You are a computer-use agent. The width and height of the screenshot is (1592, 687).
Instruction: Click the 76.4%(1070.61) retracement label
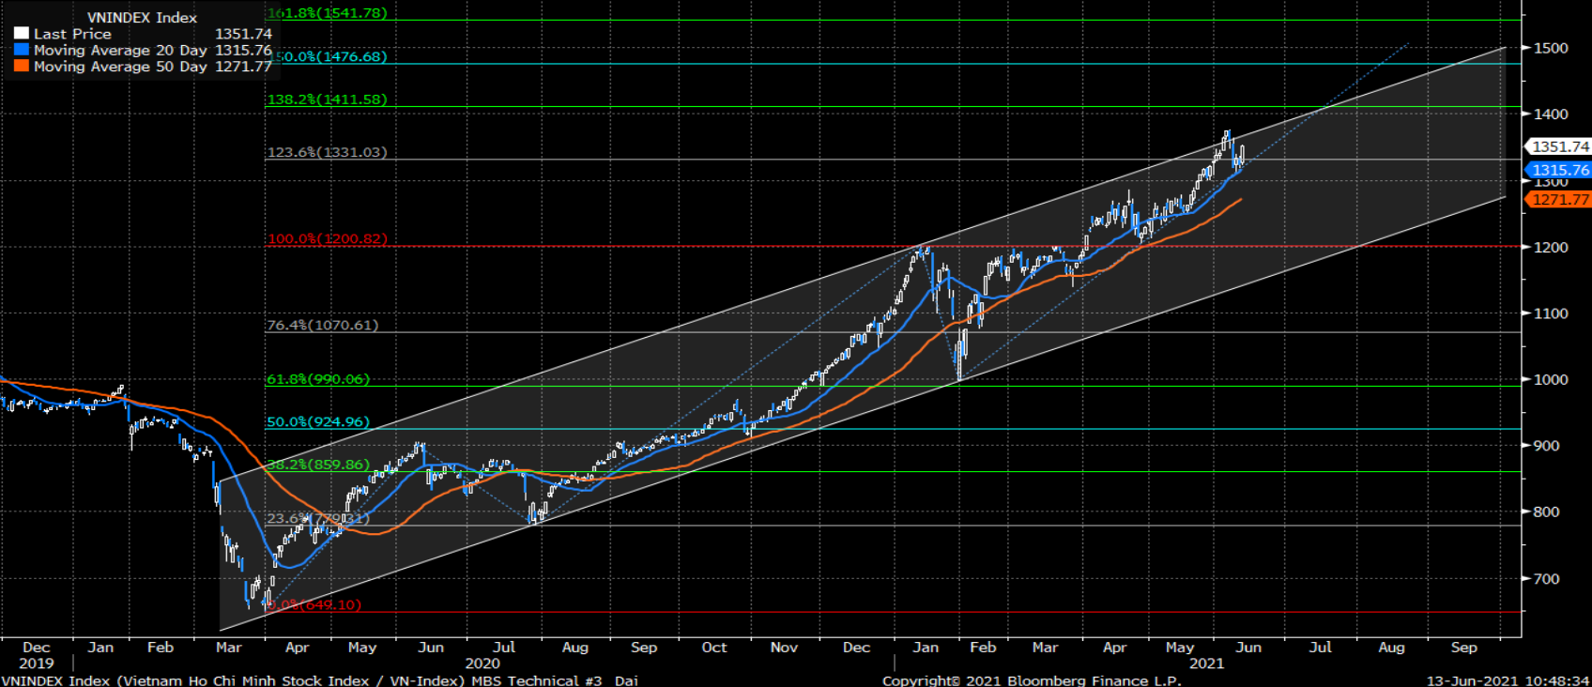click(x=323, y=326)
